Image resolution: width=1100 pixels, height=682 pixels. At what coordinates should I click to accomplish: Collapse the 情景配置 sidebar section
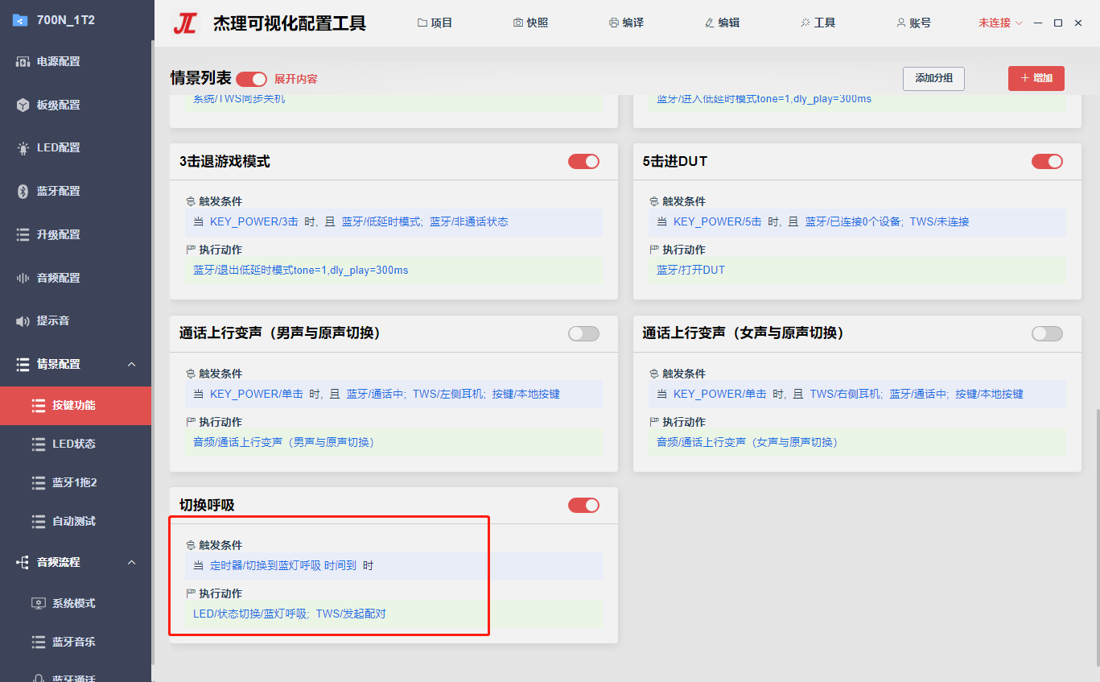pos(132,364)
